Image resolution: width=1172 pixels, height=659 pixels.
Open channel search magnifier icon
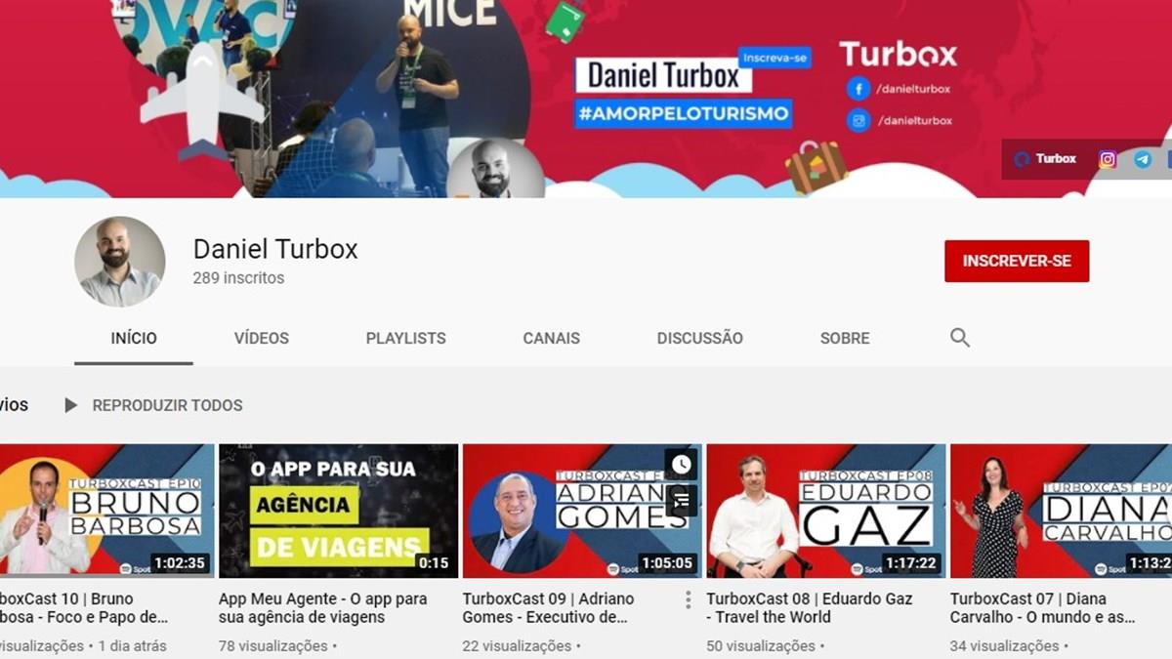tap(960, 338)
